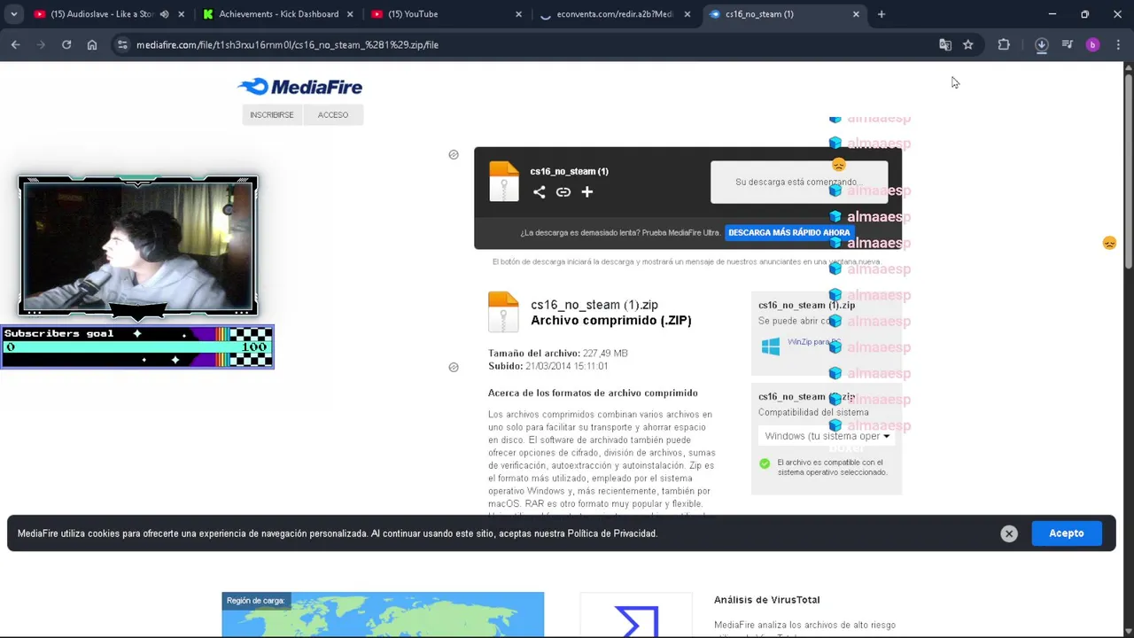Screen dimensions: 1134x638
Task: Close the Audioslave YouTube tab
Action: tap(181, 14)
